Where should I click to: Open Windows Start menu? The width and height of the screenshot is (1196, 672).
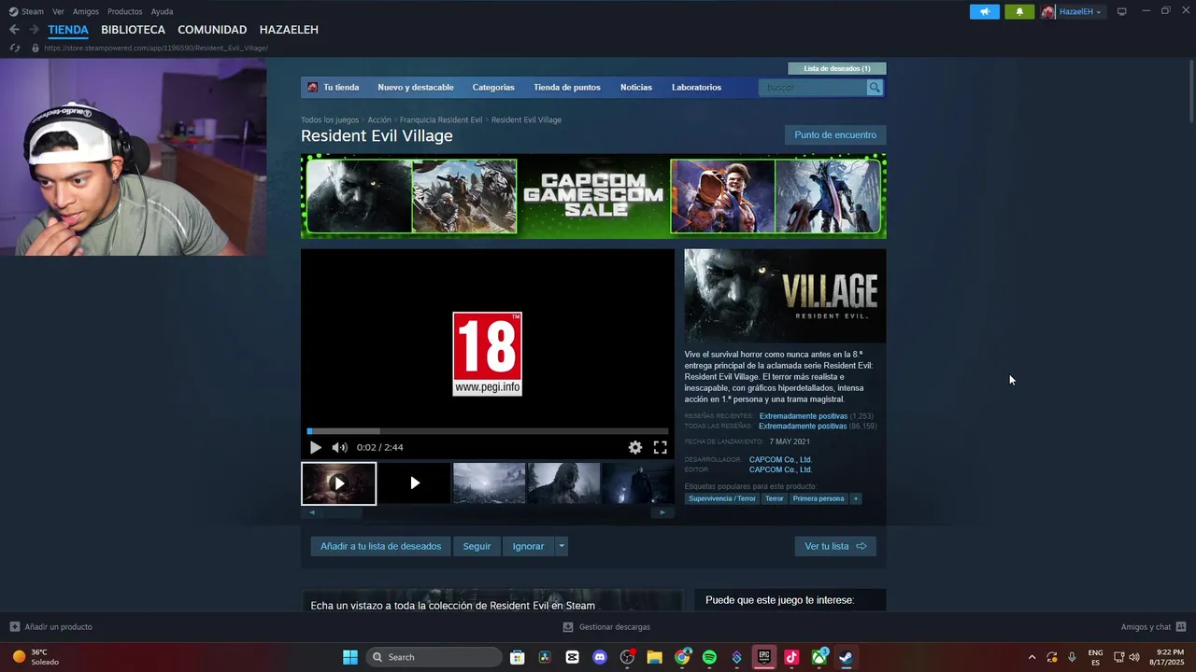pyautogui.click(x=350, y=657)
